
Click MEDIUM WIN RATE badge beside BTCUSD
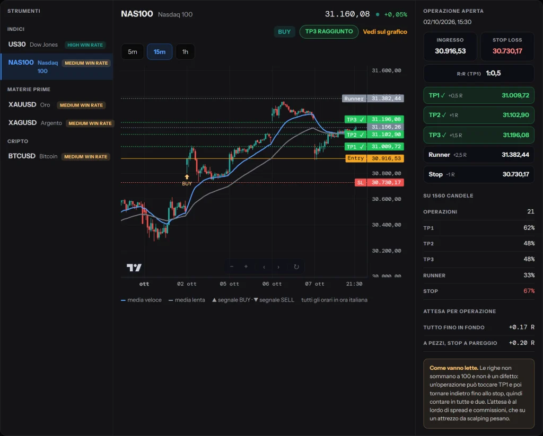86,157
